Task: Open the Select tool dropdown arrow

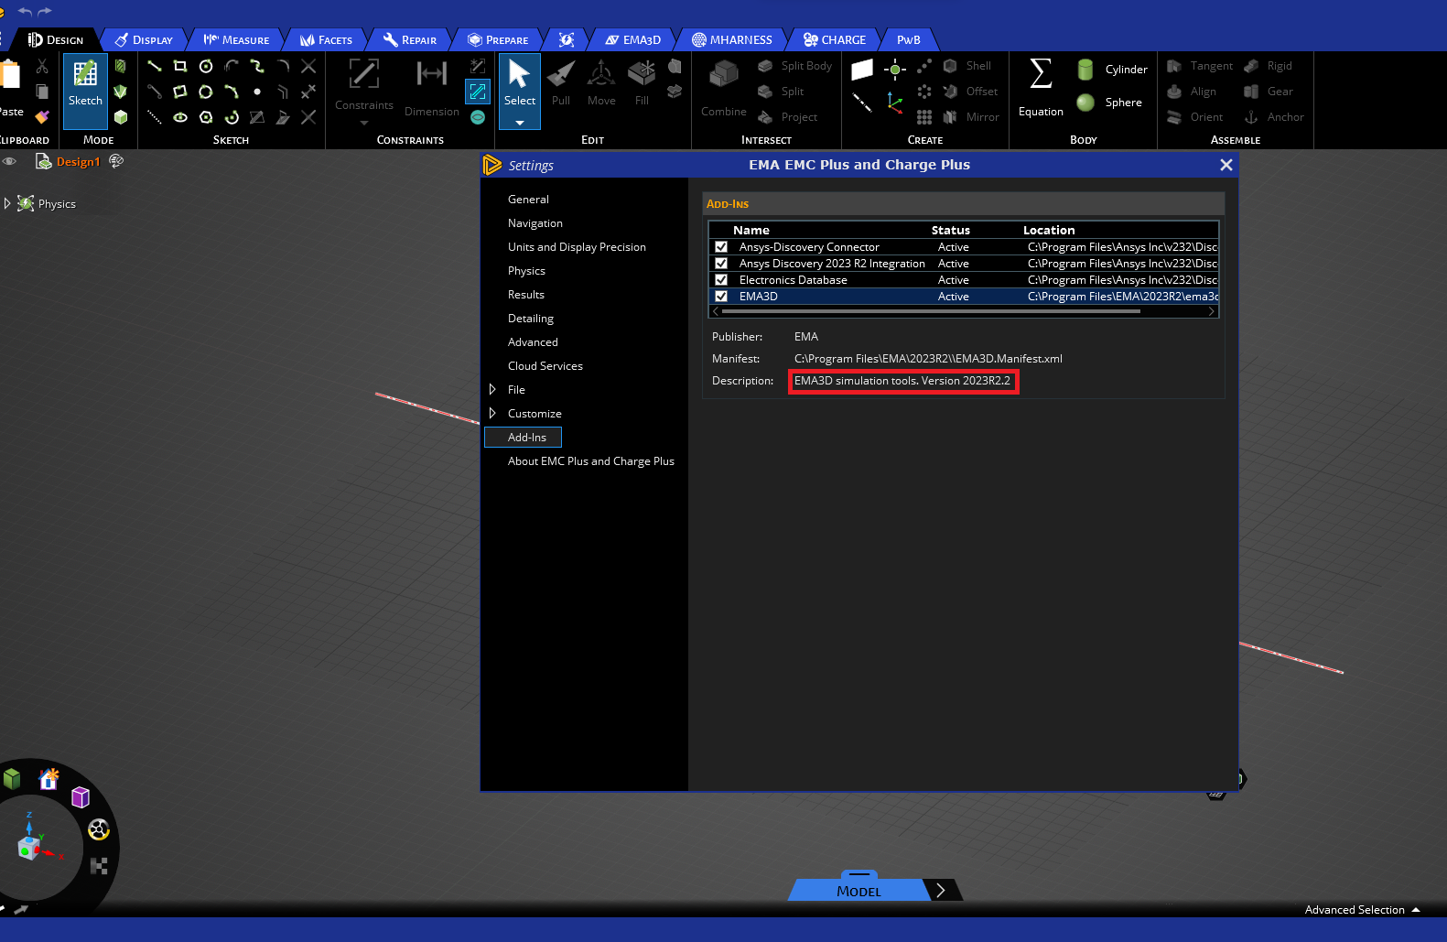Action: (519, 123)
